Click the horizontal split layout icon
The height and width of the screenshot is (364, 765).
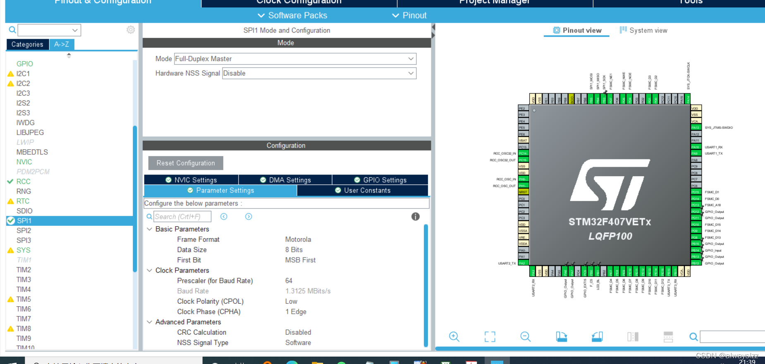tap(668, 337)
